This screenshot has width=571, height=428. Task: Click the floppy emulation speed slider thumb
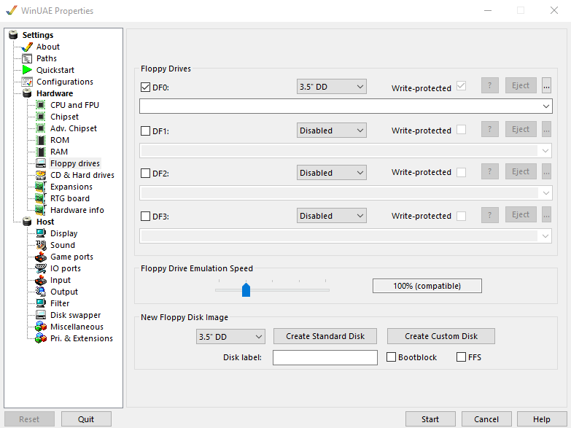pos(246,289)
